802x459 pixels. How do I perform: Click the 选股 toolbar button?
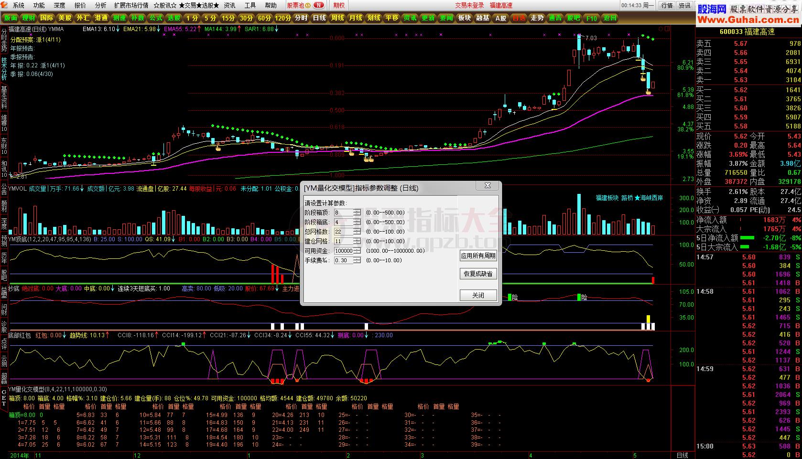click(174, 18)
